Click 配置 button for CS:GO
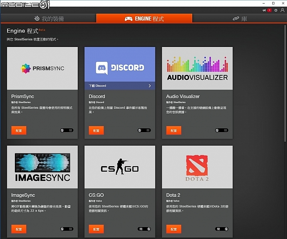The height and width of the screenshot is (239, 287). tap(96, 229)
